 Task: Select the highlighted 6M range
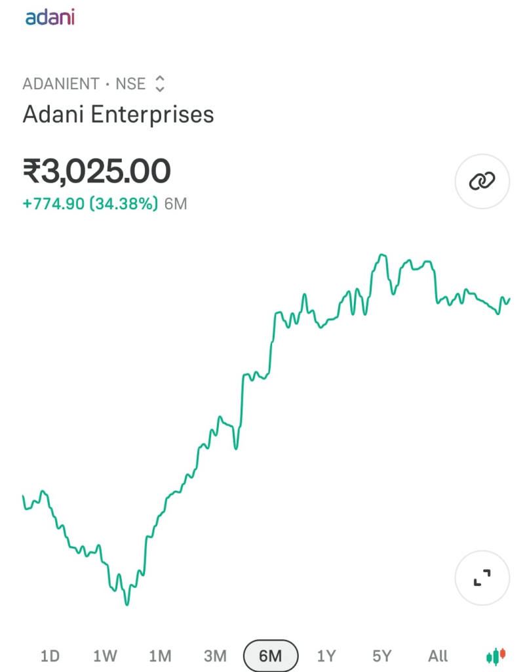pos(271,656)
